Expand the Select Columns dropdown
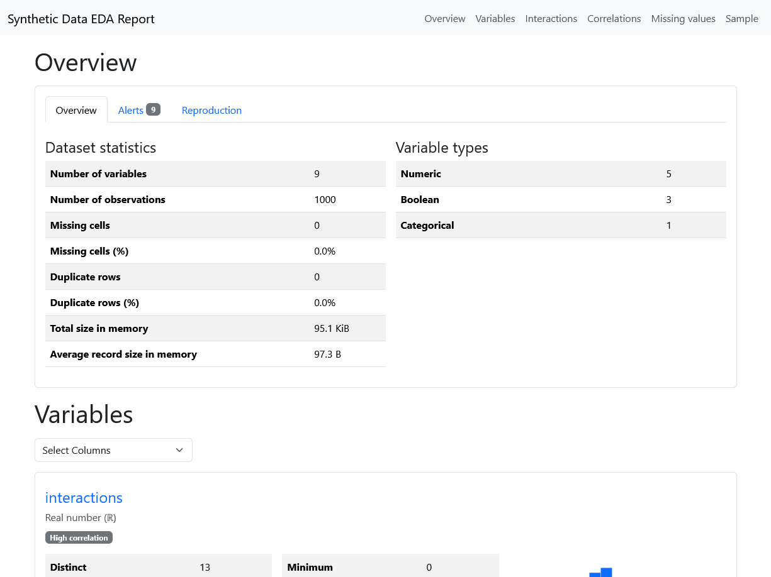Image resolution: width=771 pixels, height=577 pixels. click(113, 450)
